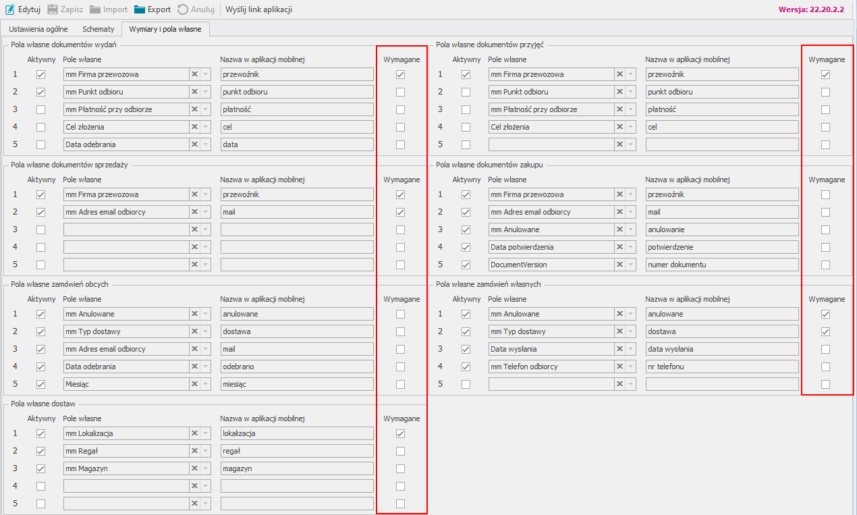This screenshot has width=857, height=515.
Task: Click the Import folder icon in toolbar
Action: [96, 9]
